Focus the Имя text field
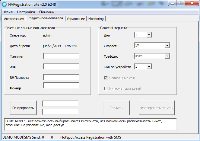This screenshot has width=200, height=141. (61, 67)
